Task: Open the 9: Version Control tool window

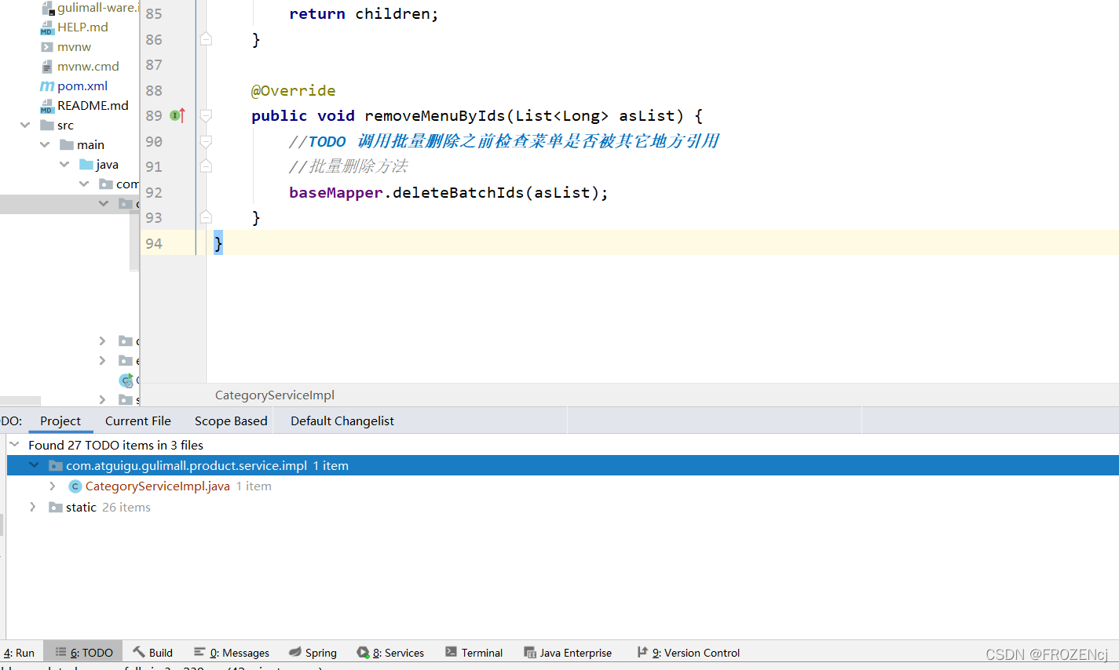Action: pos(689,653)
